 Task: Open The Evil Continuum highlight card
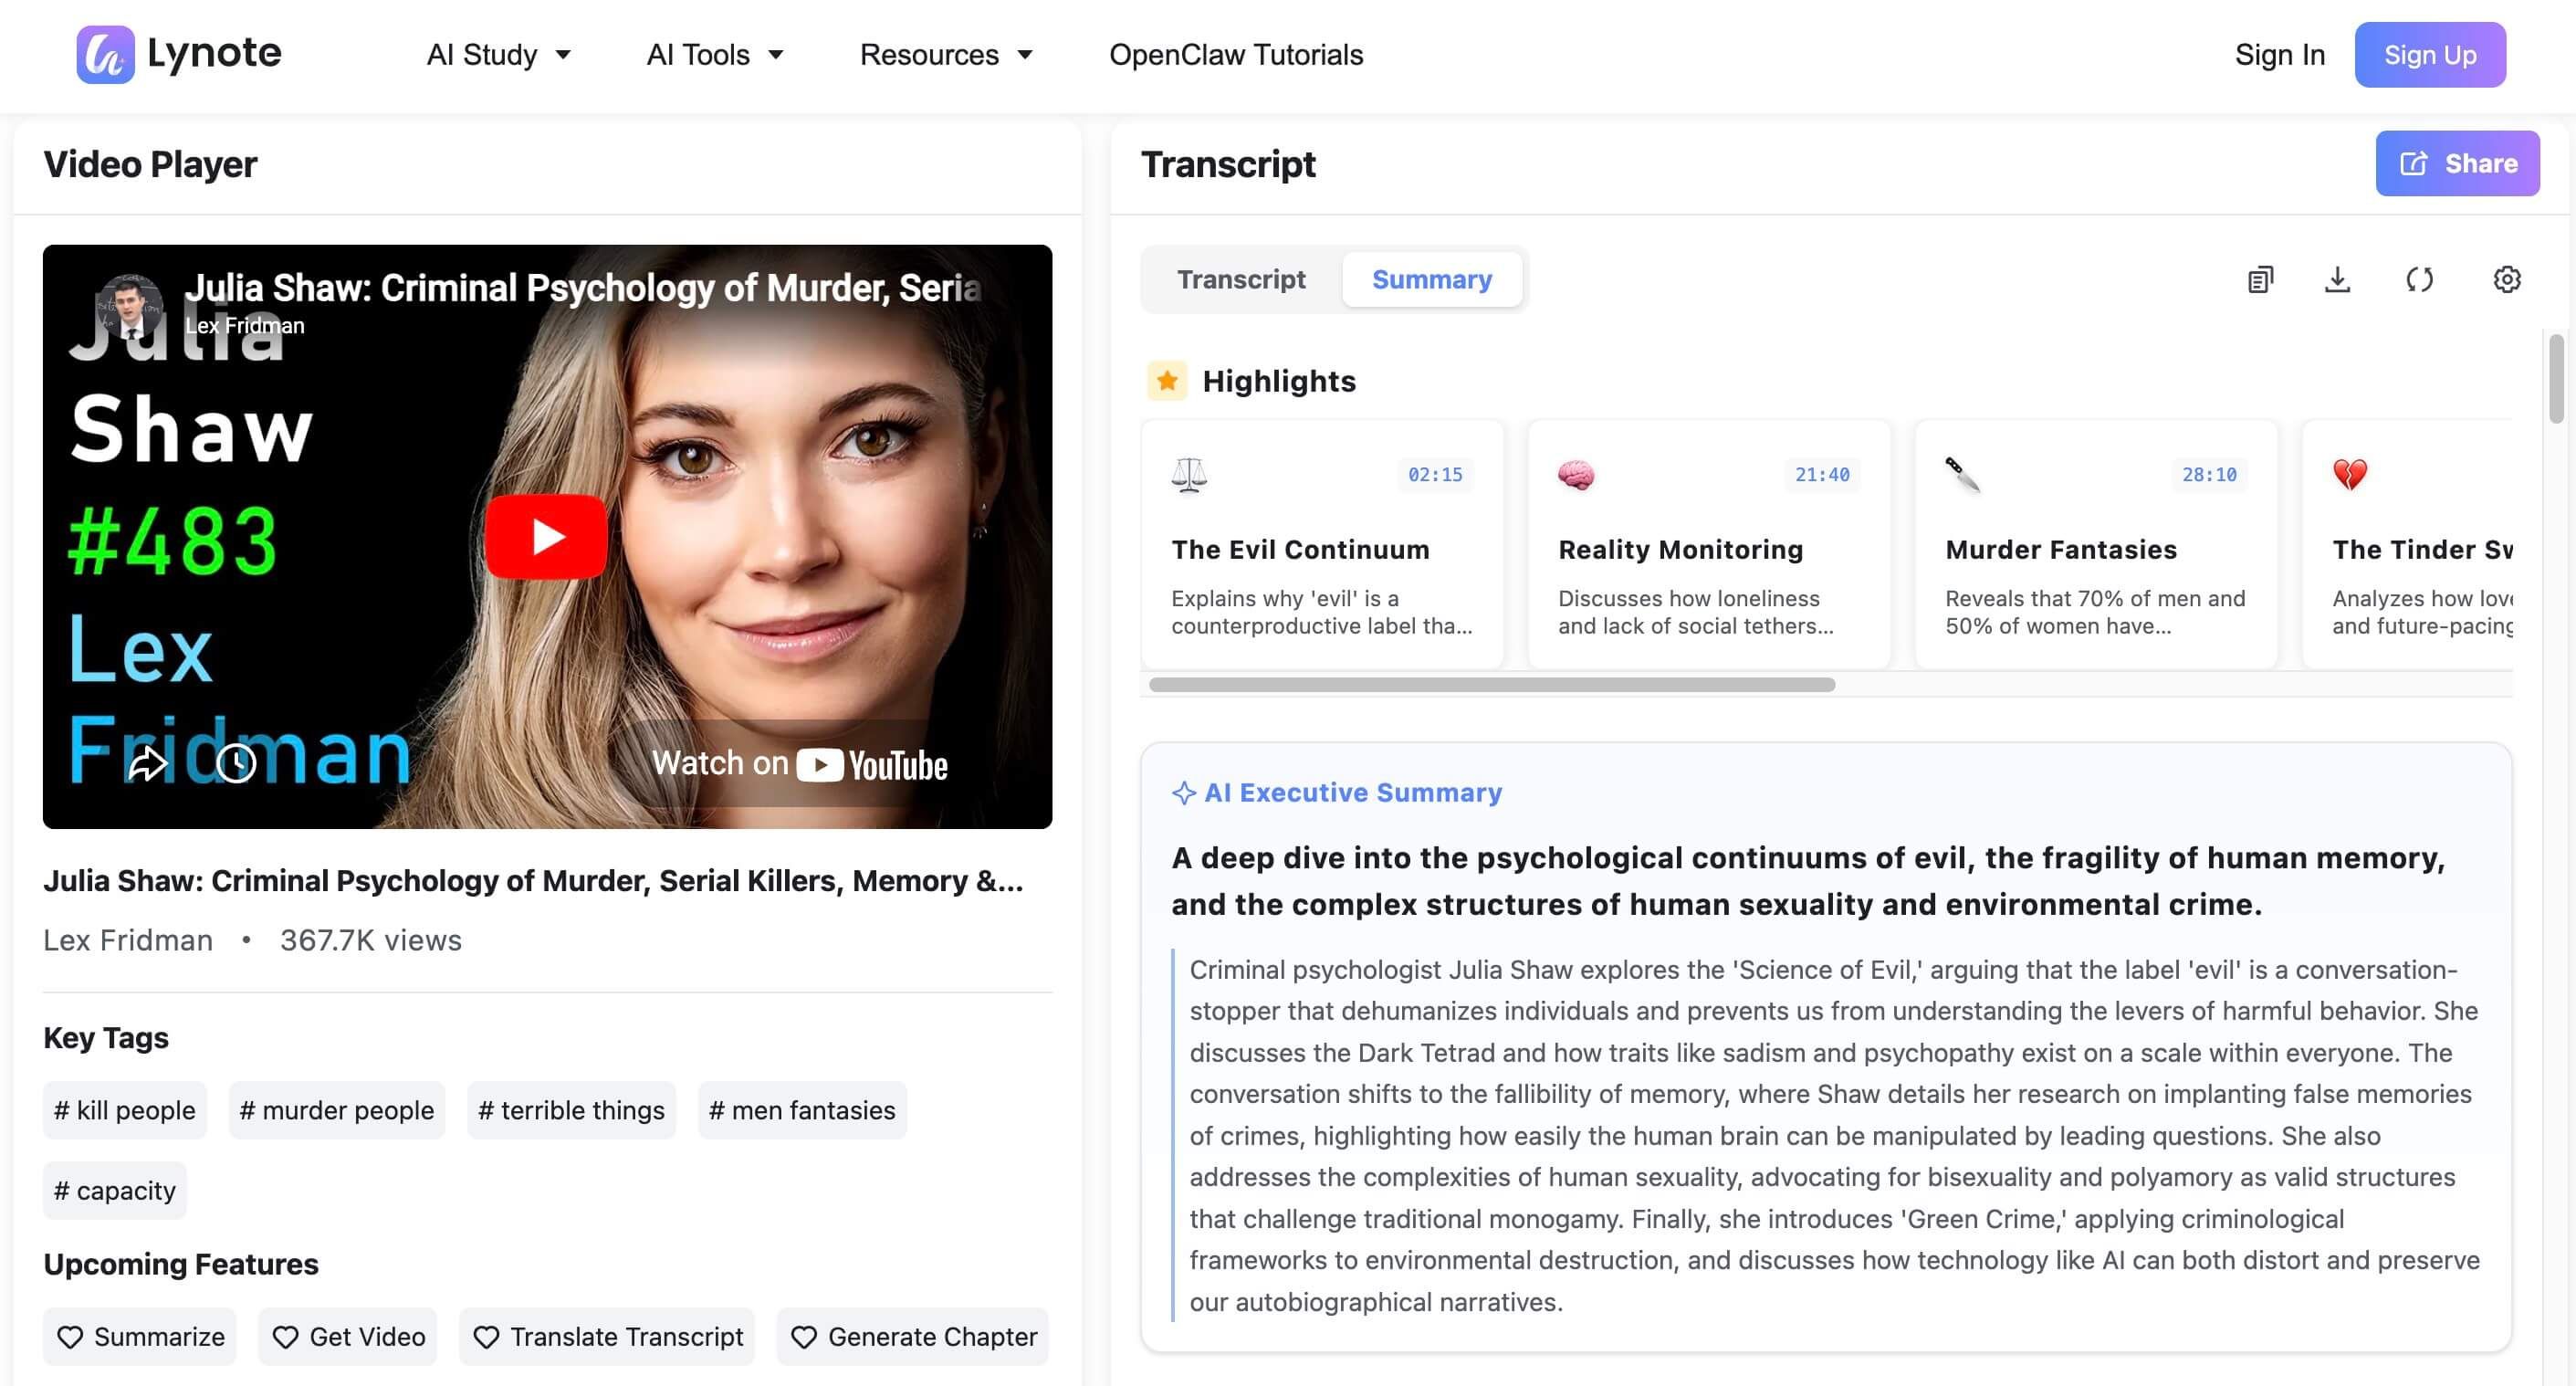pyautogui.click(x=1322, y=545)
